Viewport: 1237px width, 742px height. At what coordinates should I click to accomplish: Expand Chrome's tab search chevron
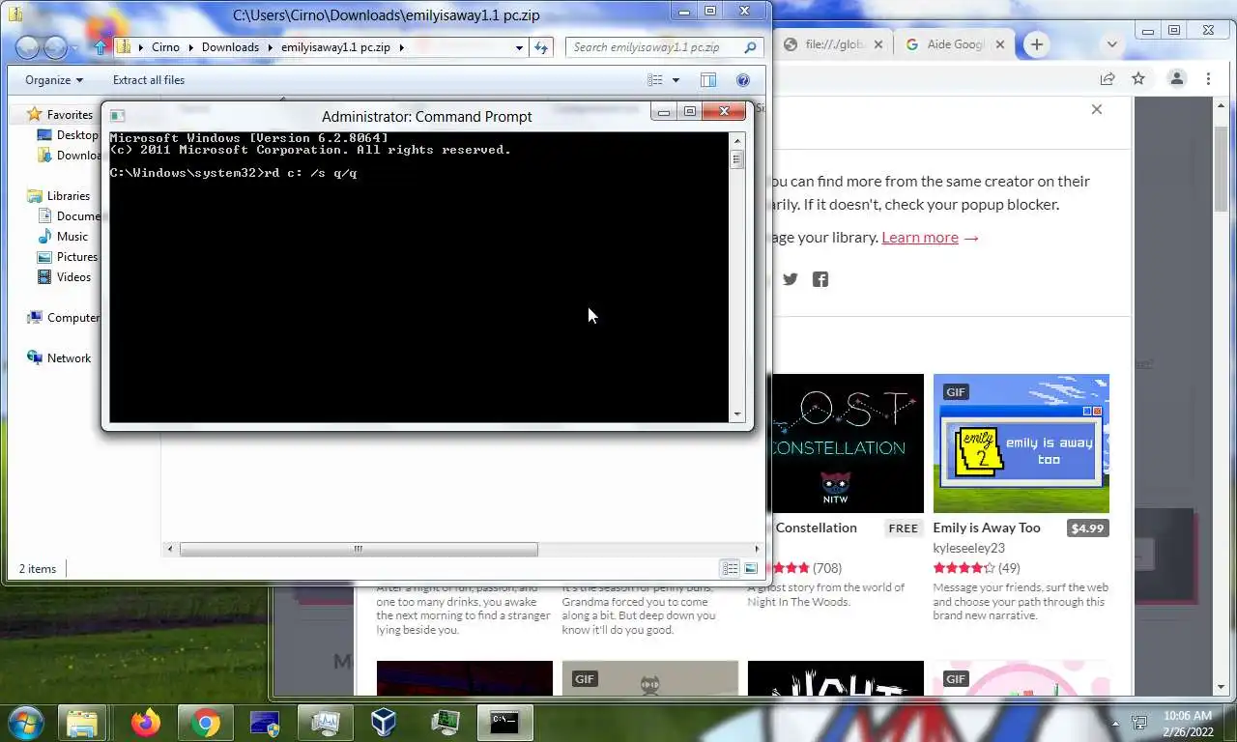coord(1111,44)
